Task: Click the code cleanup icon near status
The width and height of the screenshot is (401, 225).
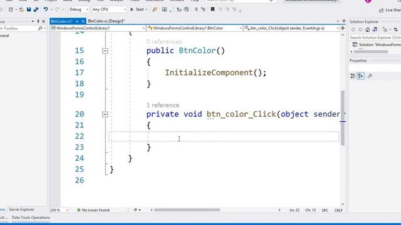Action: coord(135,210)
